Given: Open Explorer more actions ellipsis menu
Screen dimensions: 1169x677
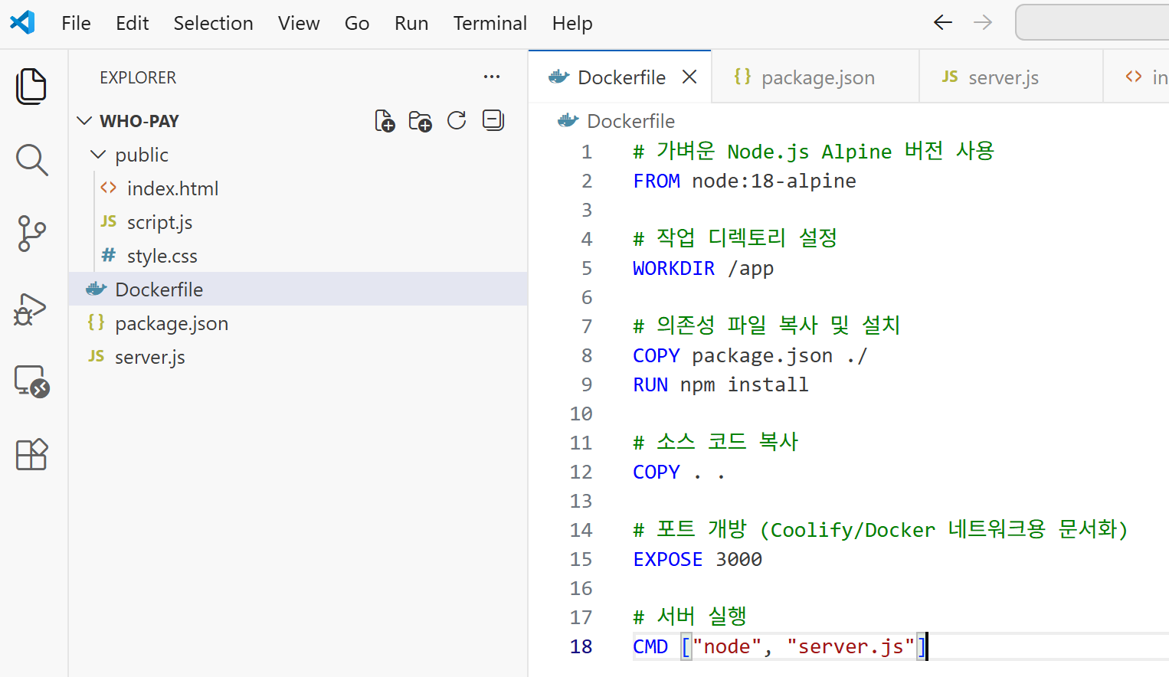Looking at the screenshot, I should pos(492,77).
